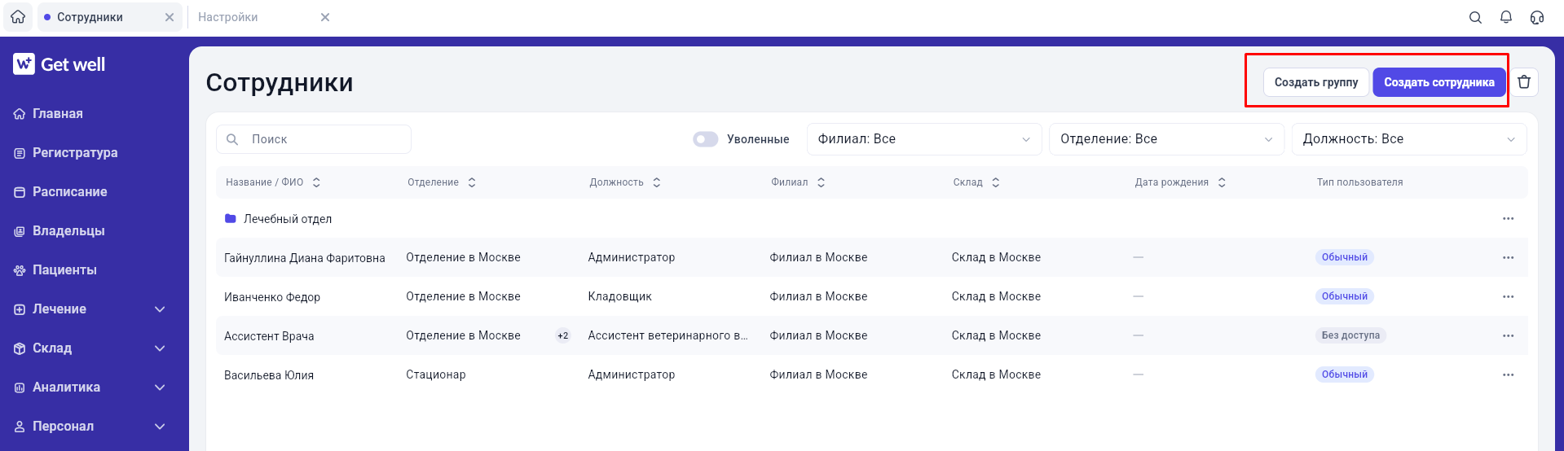
Task: Click the home icon in the tab bar
Action: (18, 17)
